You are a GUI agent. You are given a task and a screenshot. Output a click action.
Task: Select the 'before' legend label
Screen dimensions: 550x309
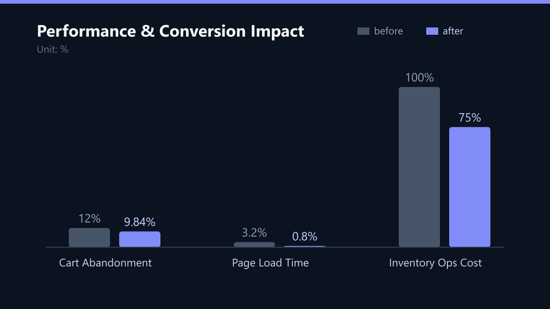(x=389, y=31)
